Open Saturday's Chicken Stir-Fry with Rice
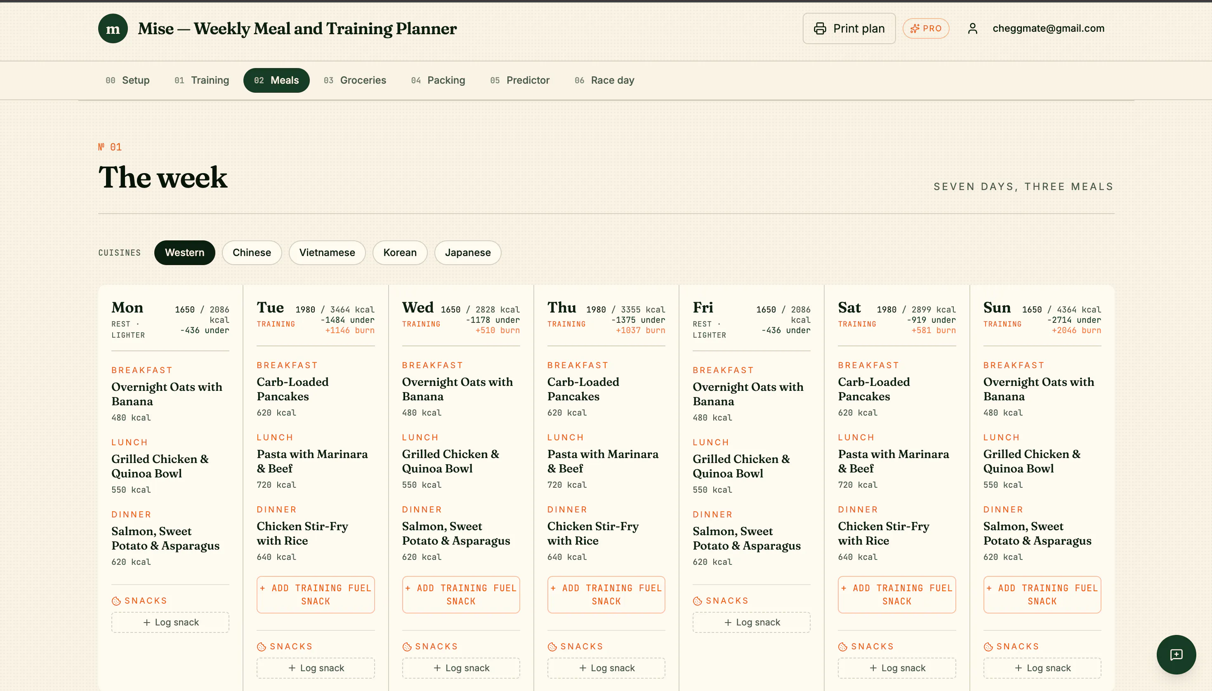The image size is (1212, 691). (x=883, y=534)
